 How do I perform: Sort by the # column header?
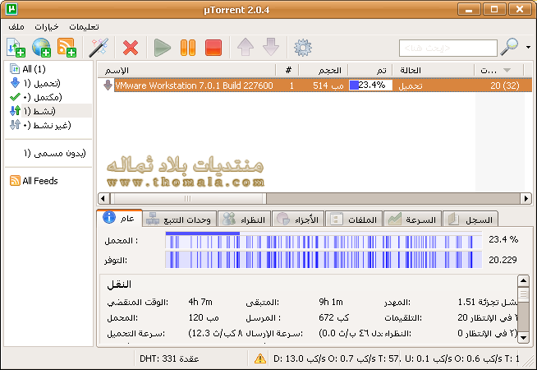click(x=287, y=70)
